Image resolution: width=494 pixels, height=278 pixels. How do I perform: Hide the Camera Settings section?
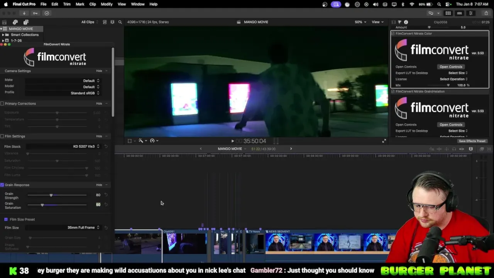(99, 71)
